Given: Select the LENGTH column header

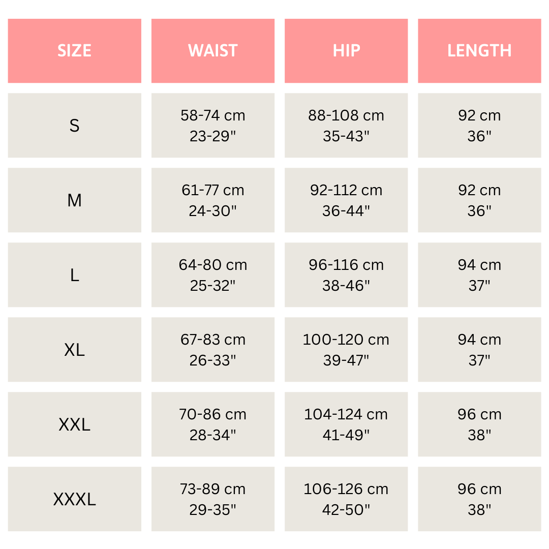Looking at the screenshot, I should pyautogui.click(x=479, y=51).
